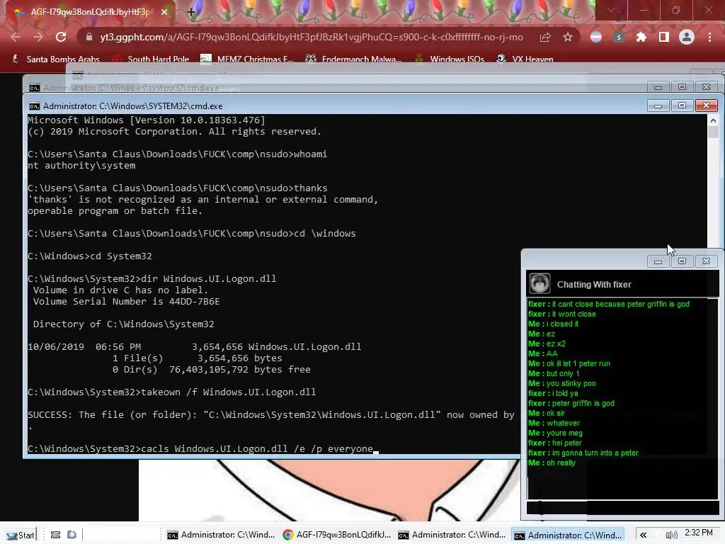This screenshot has height=544, width=725.
Task: Click the URL in the address bar
Action: click(312, 37)
